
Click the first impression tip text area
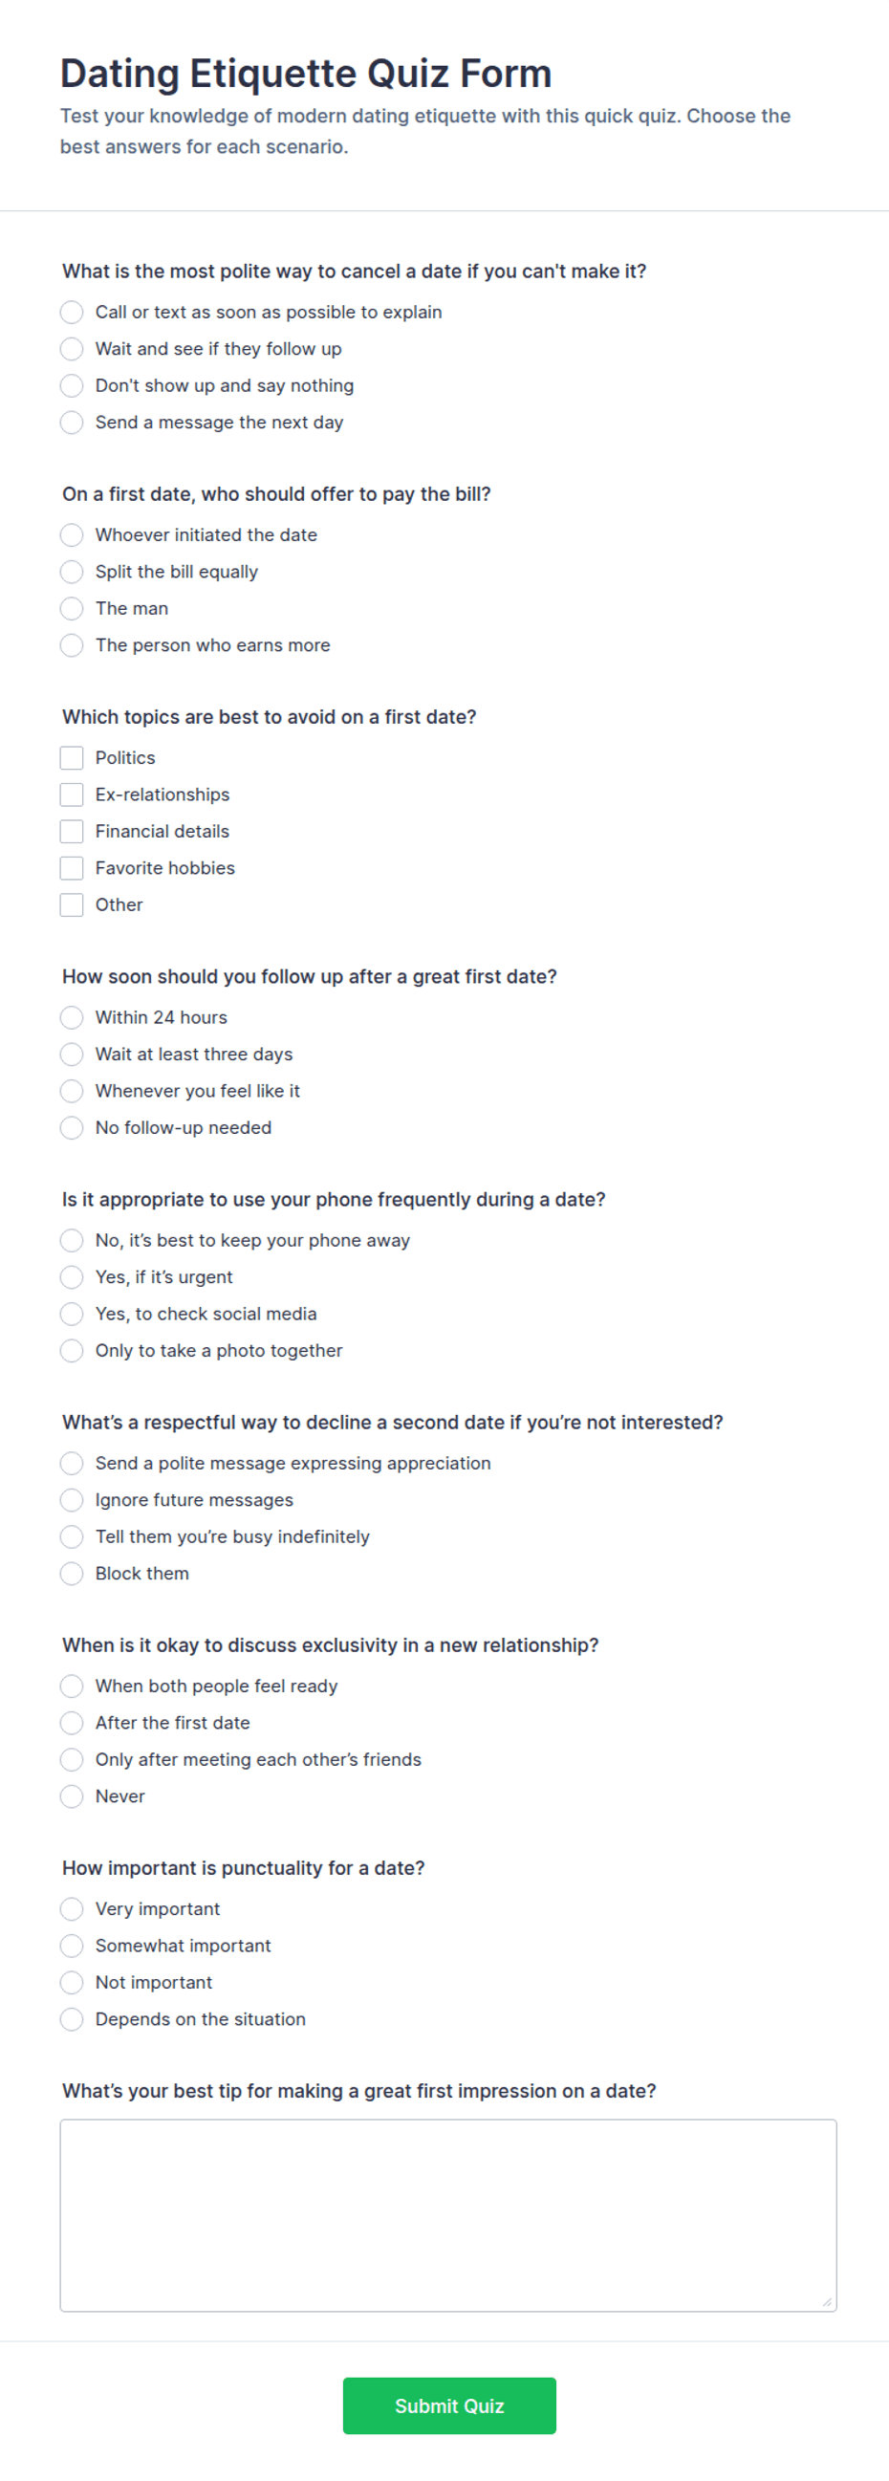coord(448,2215)
